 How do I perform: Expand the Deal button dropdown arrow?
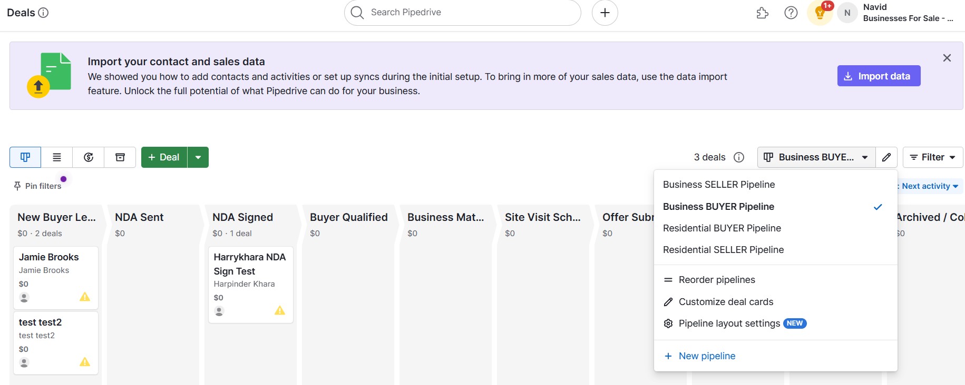[198, 157]
